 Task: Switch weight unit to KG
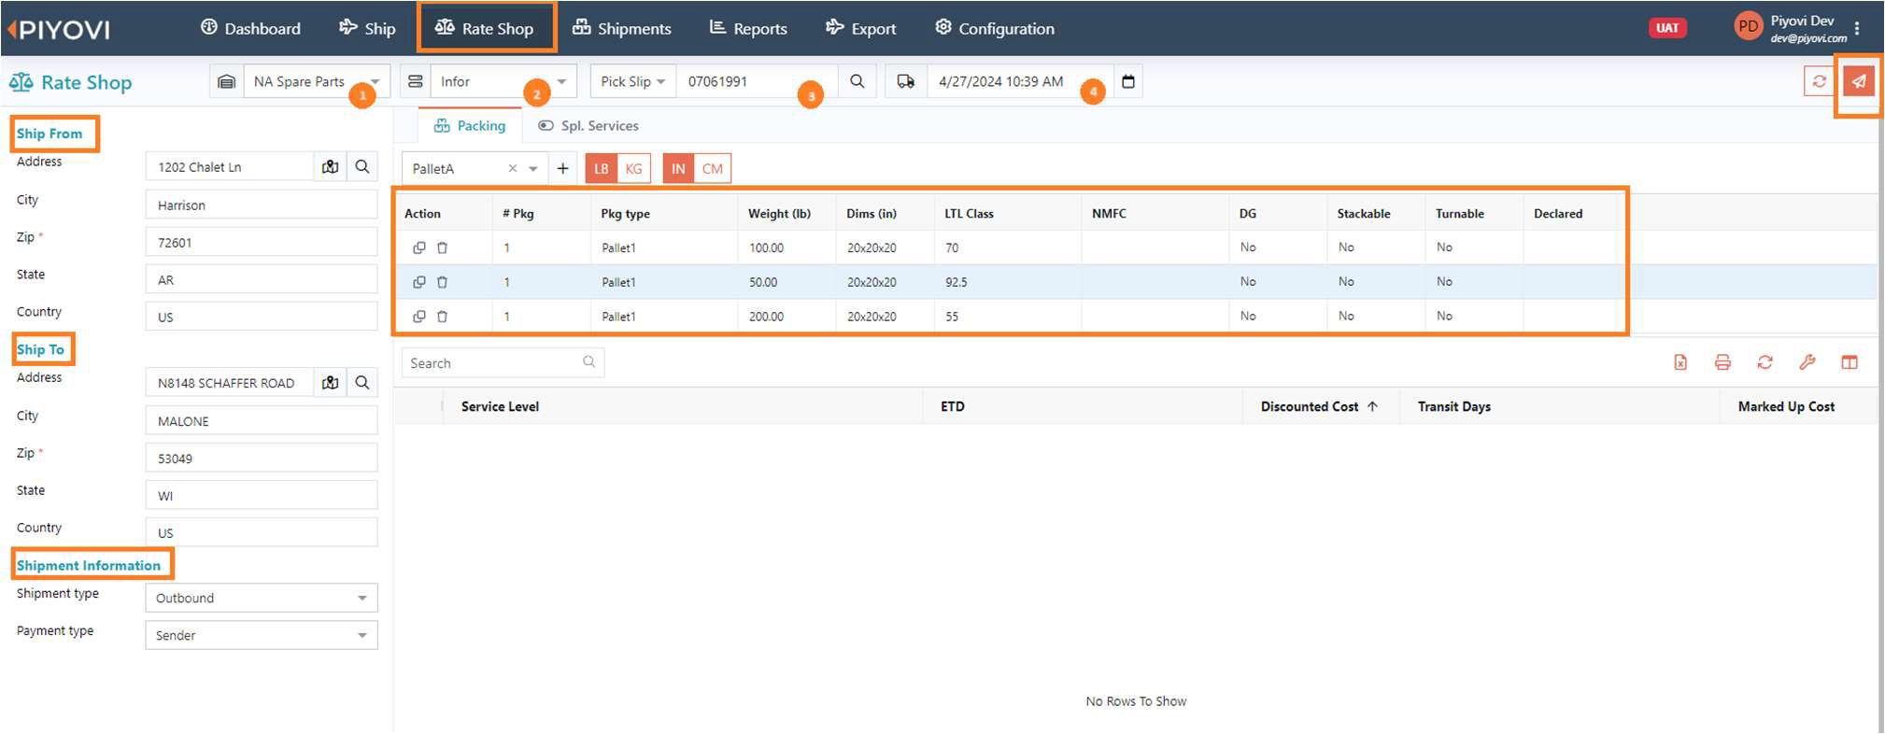tap(633, 169)
